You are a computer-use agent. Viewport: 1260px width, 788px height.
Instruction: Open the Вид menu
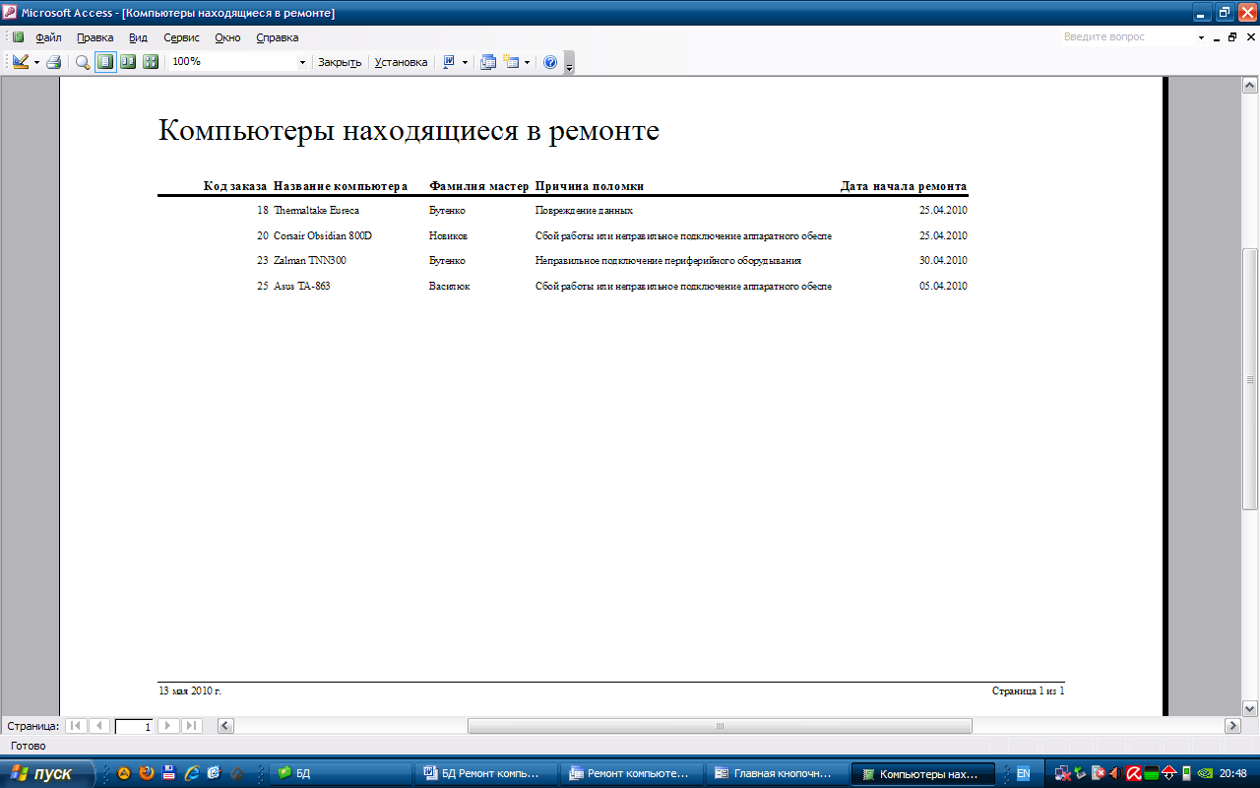pos(138,37)
